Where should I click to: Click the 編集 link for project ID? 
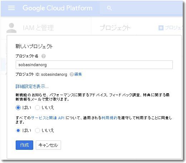(78, 74)
